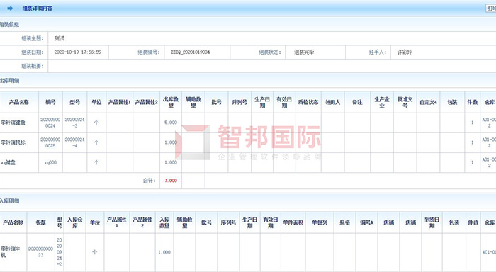Click the 出库数量 column header
496x272 pixels.
click(171, 102)
